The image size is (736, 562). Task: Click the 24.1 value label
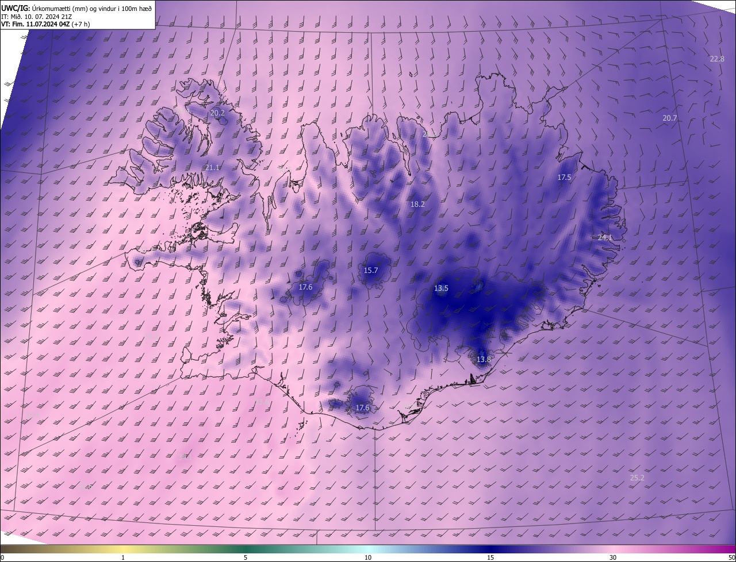[605, 237]
